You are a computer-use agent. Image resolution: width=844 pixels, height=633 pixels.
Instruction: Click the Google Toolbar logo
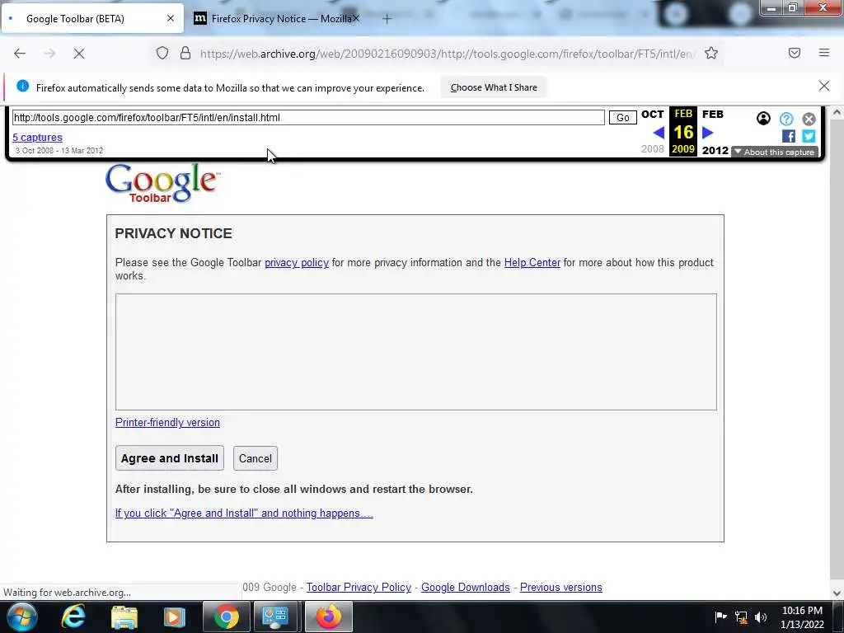[x=162, y=183]
